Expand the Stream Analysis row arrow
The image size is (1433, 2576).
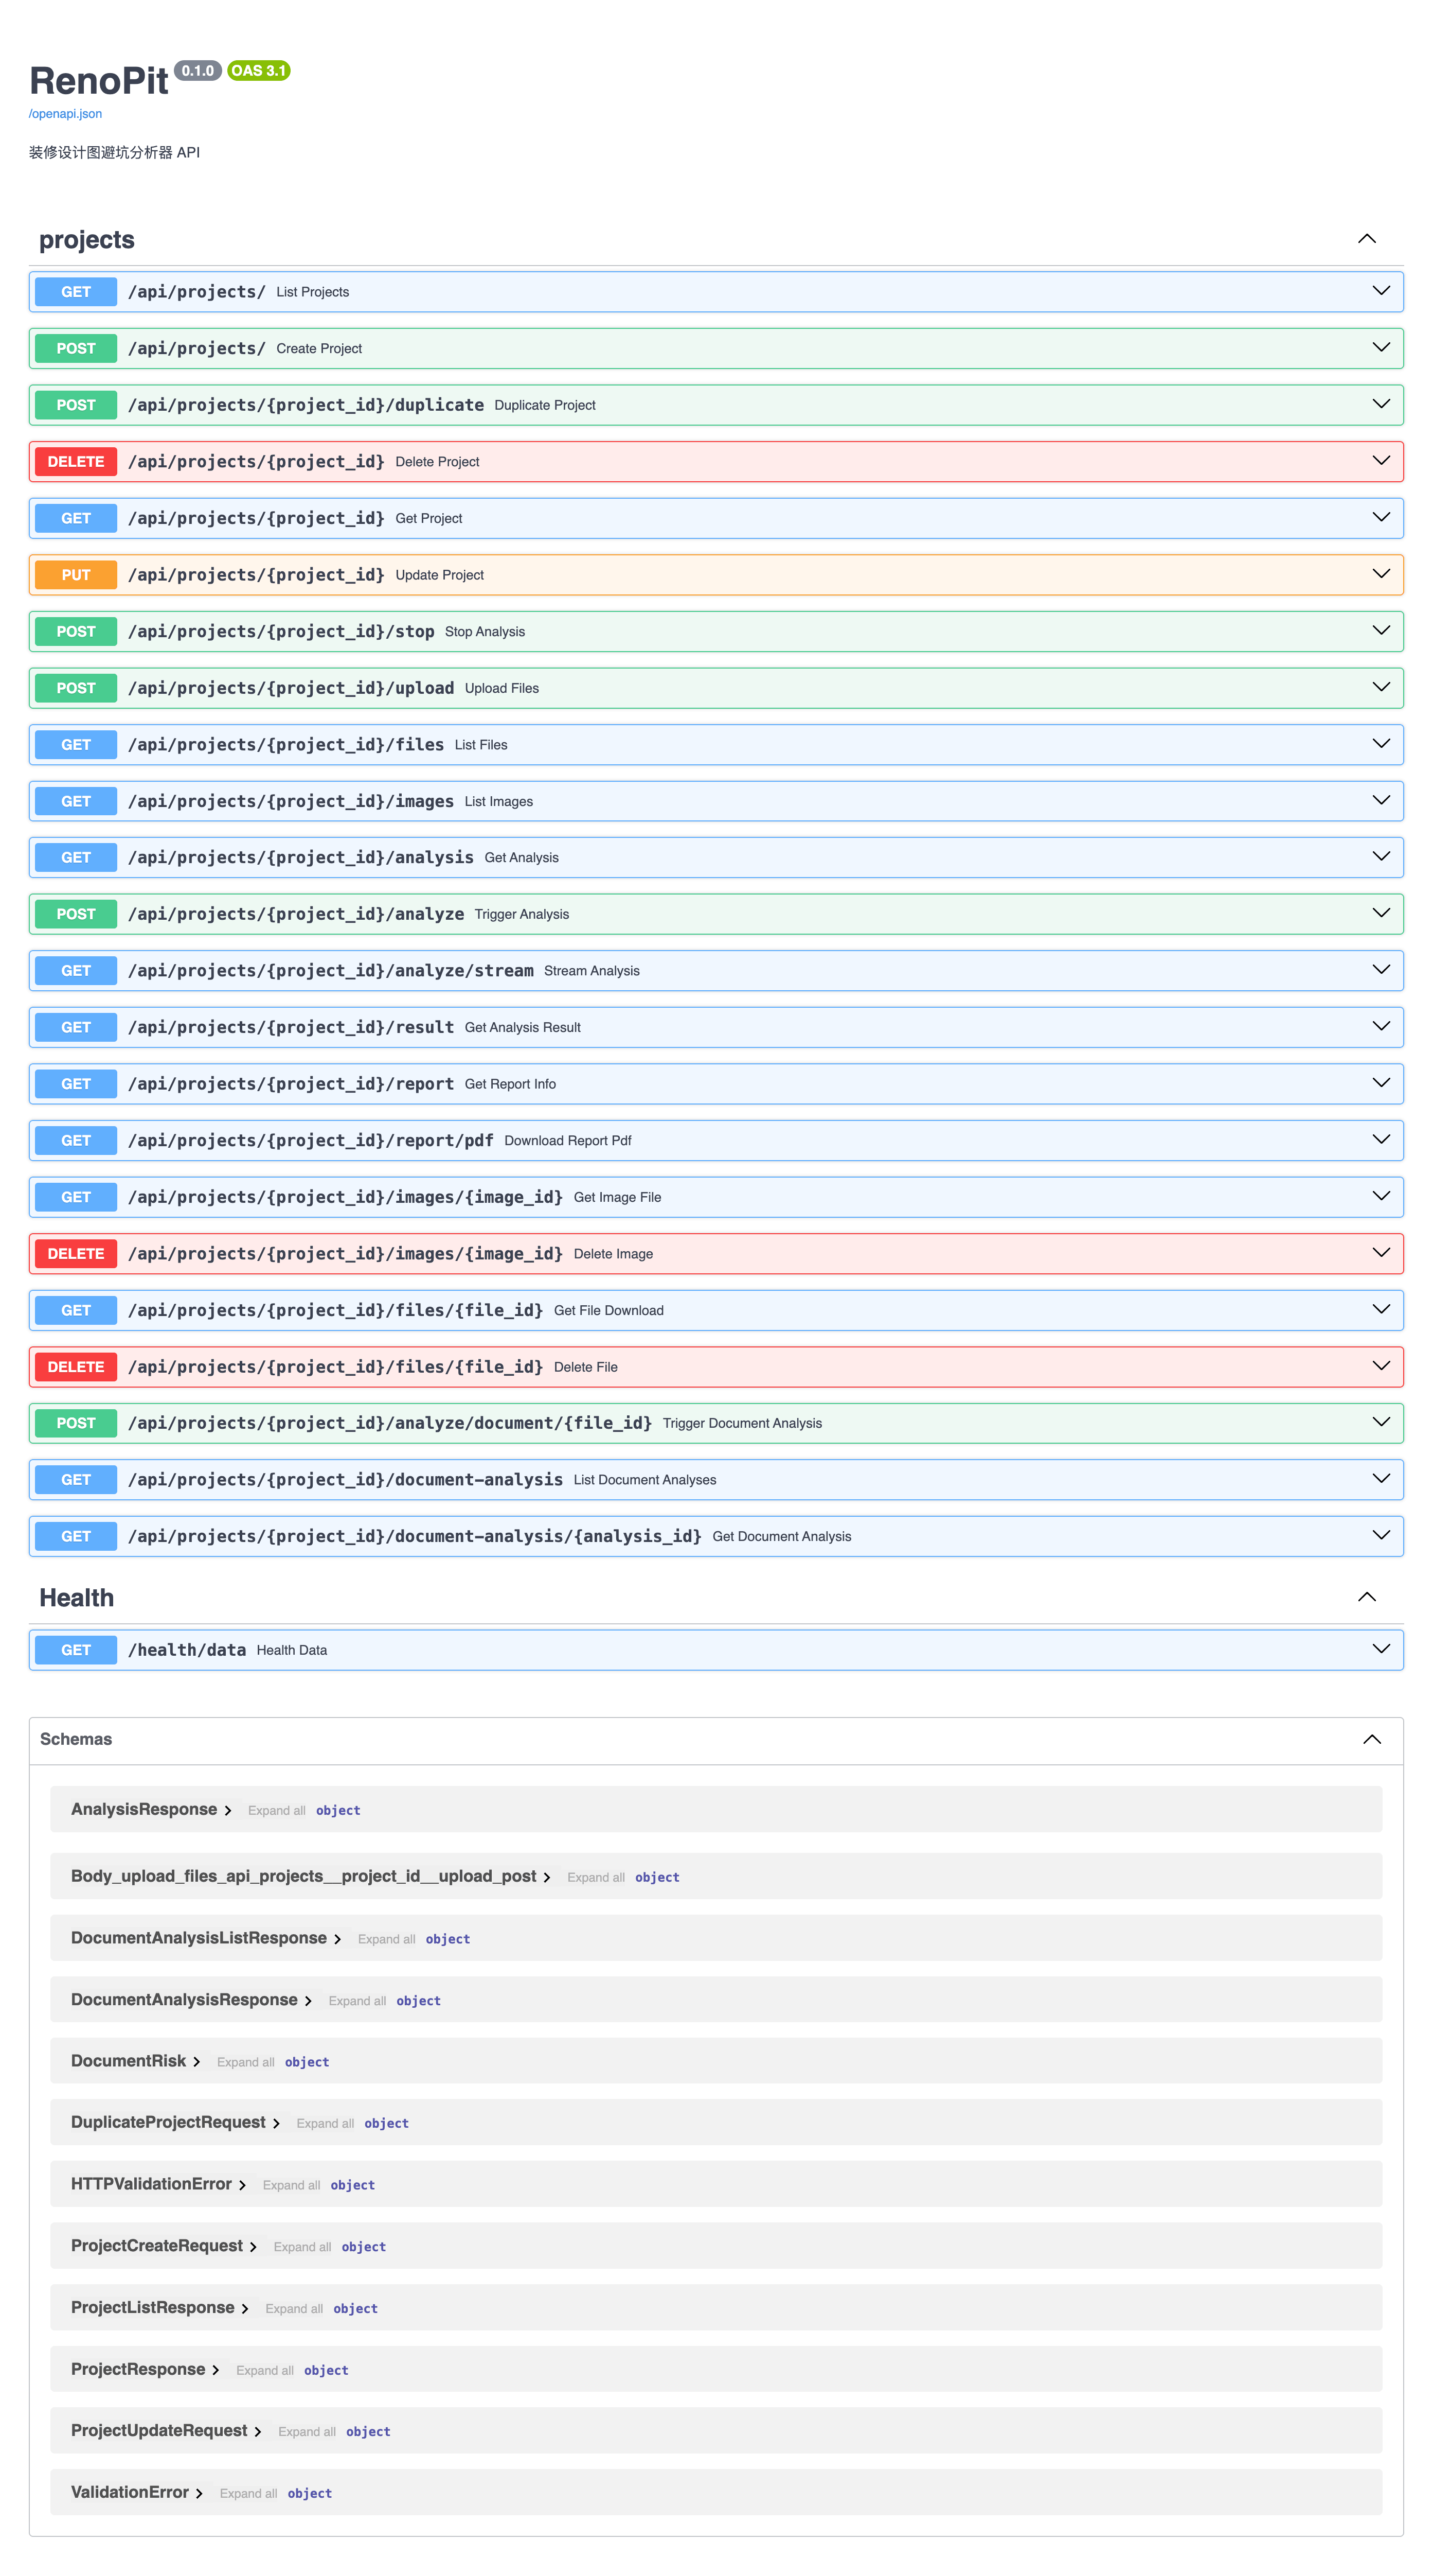(x=1381, y=970)
